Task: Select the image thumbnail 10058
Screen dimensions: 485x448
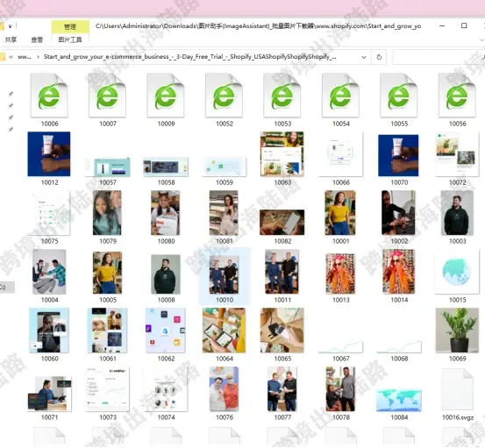Action: coord(166,167)
